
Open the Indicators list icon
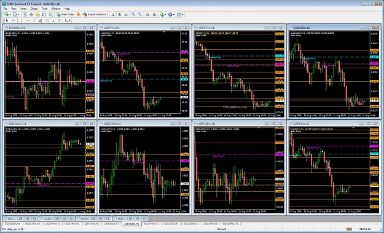click(x=162, y=15)
